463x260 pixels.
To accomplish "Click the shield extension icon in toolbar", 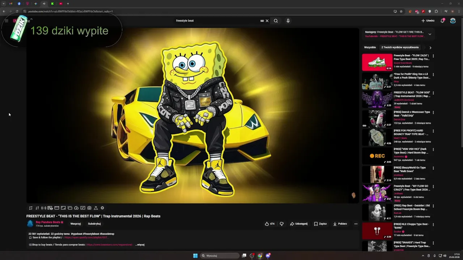I will pyautogui.click(x=430, y=11).
